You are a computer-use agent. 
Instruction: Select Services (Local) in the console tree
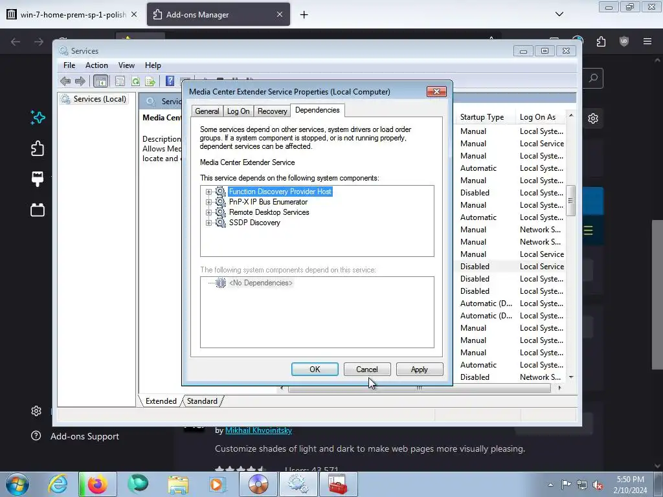tap(99, 99)
